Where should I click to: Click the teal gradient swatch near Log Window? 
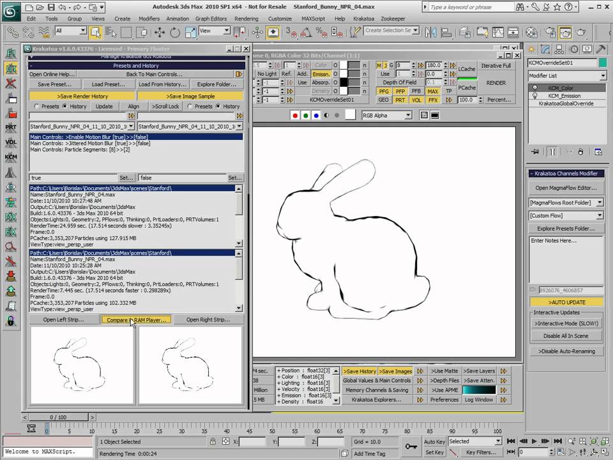(479, 390)
